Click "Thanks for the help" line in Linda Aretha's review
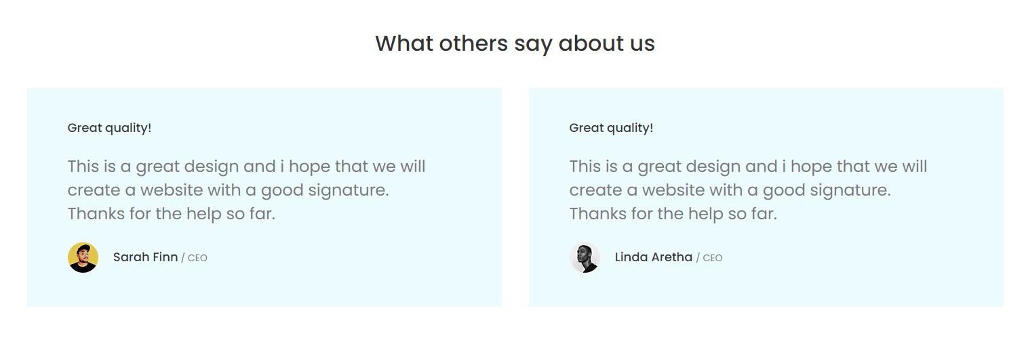The height and width of the screenshot is (337, 1026). click(x=673, y=214)
